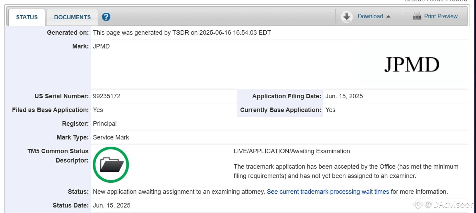The width and height of the screenshot is (476, 213).
Task: Click the LIVE/APPLICATION/Awaiting Examination text
Action: click(292, 151)
